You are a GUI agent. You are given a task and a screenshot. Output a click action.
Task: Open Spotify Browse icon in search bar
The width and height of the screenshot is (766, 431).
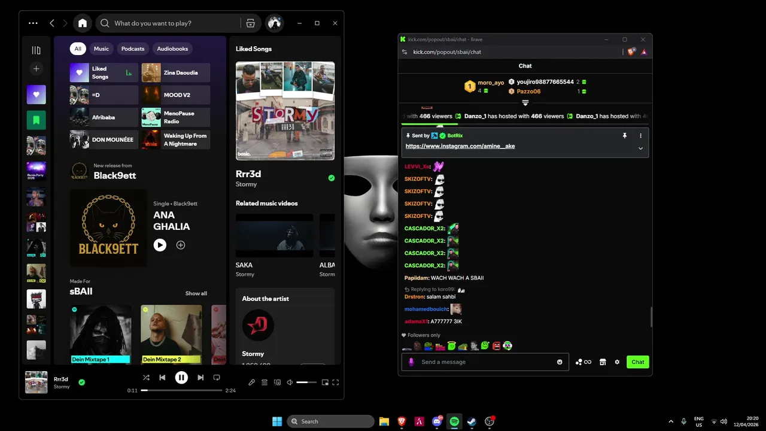(x=251, y=23)
